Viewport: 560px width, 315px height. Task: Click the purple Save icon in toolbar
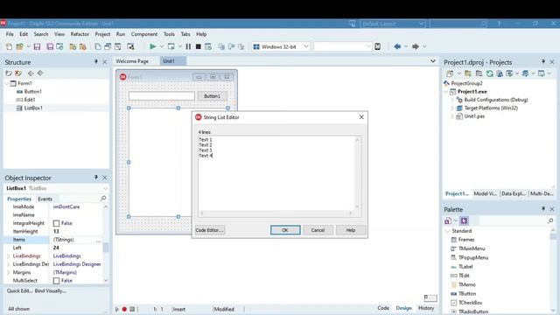point(37,46)
